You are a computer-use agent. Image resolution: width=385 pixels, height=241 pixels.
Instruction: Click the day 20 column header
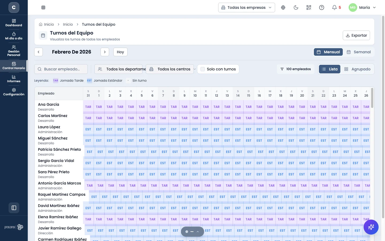[302, 93]
